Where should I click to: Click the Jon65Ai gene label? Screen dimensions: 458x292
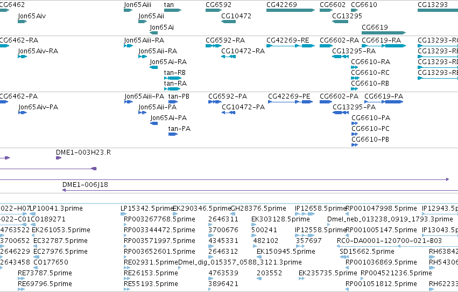[x=162, y=27]
